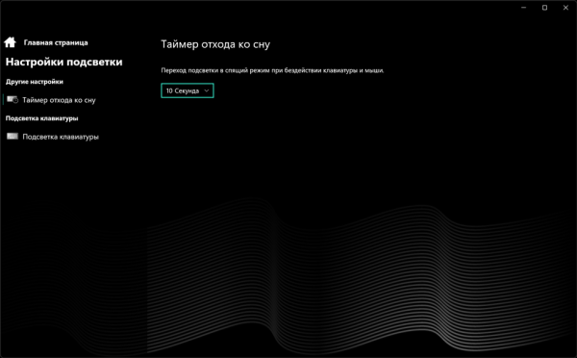Close the application window
The width and height of the screenshot is (577, 358).
(x=565, y=8)
